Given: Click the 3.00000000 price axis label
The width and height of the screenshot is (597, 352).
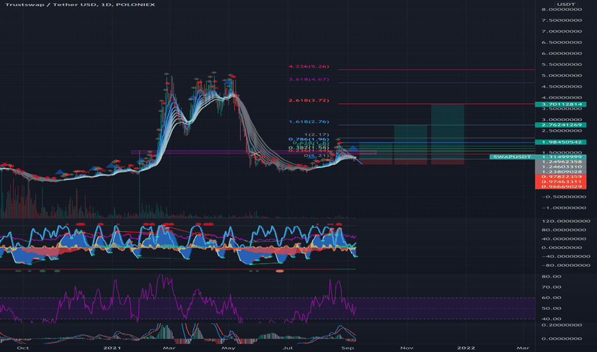Looking at the screenshot, I should tap(562, 120).
